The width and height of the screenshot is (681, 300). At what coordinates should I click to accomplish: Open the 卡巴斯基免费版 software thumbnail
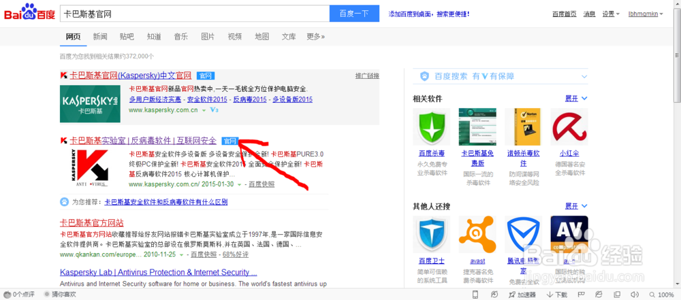(x=478, y=127)
